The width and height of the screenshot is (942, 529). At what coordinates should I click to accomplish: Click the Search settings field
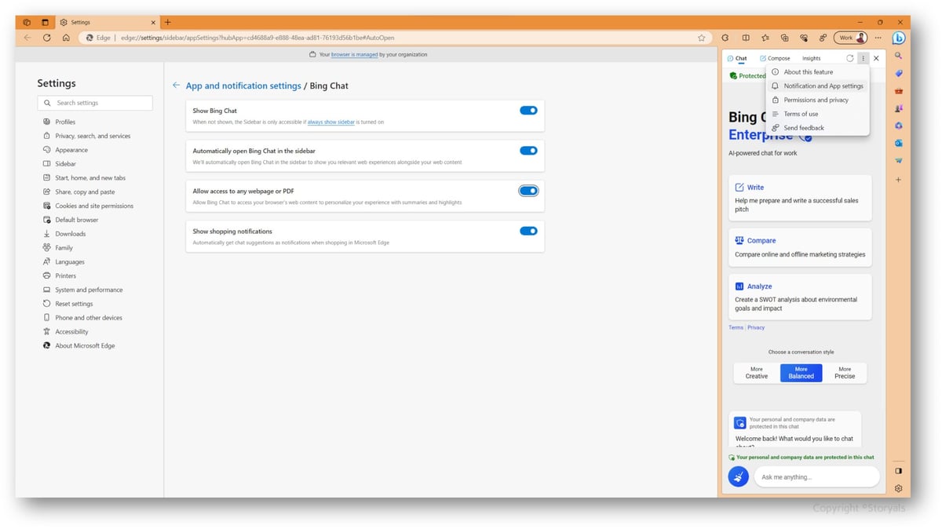pos(95,103)
